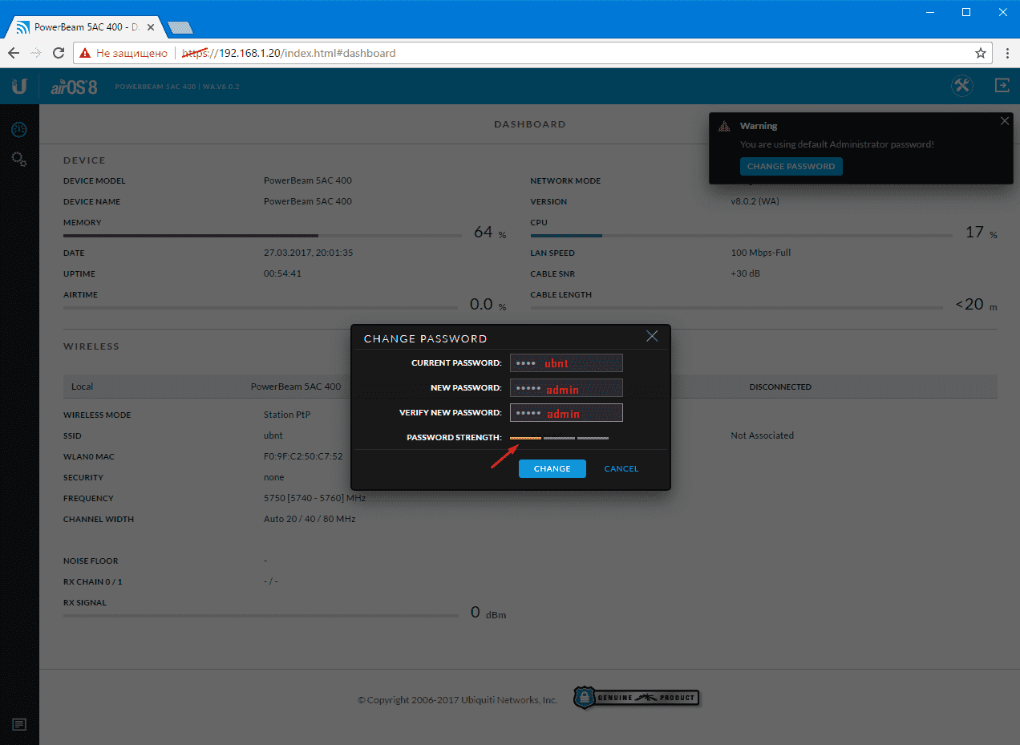
Task: Click the CPU percentage 17 %
Action: 982,233
